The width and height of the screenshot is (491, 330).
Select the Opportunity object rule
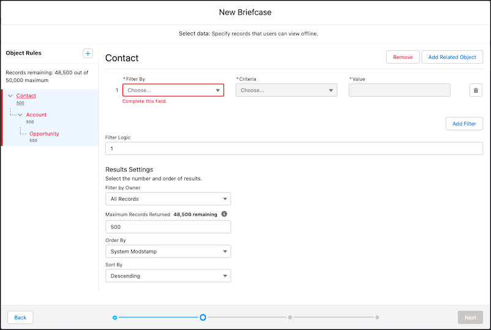(44, 133)
